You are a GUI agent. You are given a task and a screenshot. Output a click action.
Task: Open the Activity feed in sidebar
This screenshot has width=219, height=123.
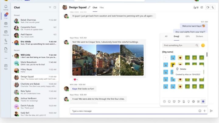[x=6, y=7]
